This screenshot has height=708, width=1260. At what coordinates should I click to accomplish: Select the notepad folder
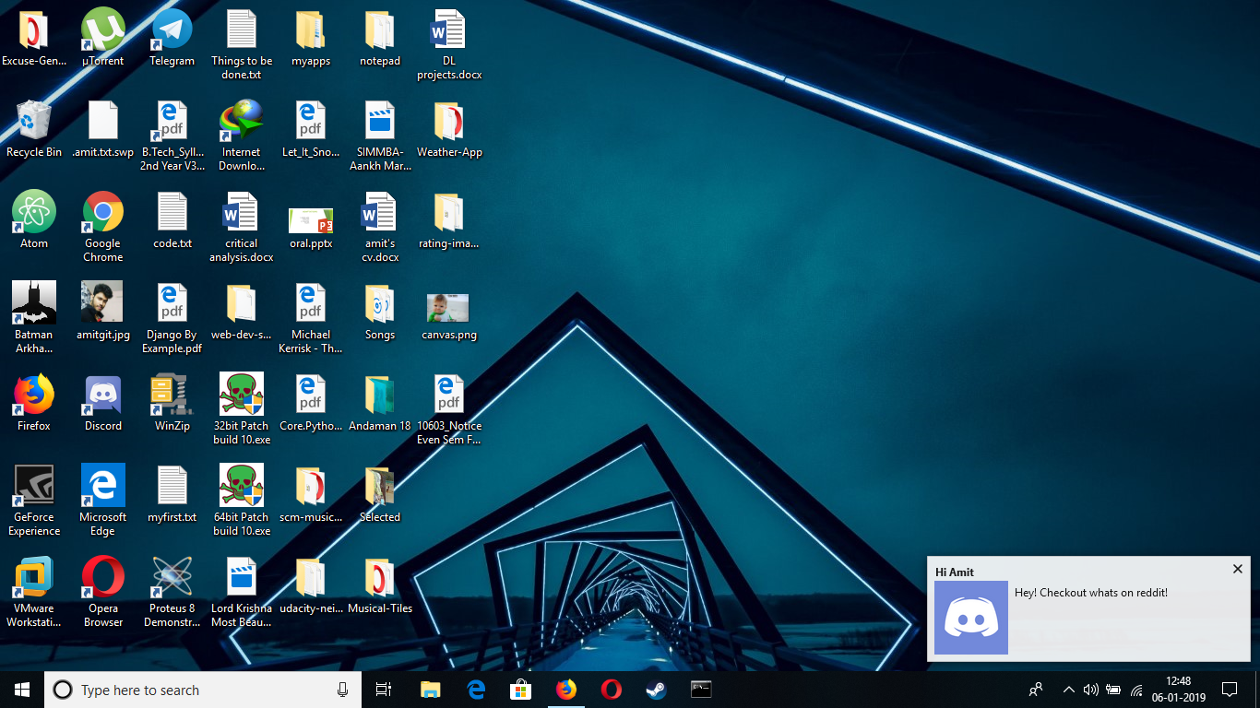click(x=380, y=39)
